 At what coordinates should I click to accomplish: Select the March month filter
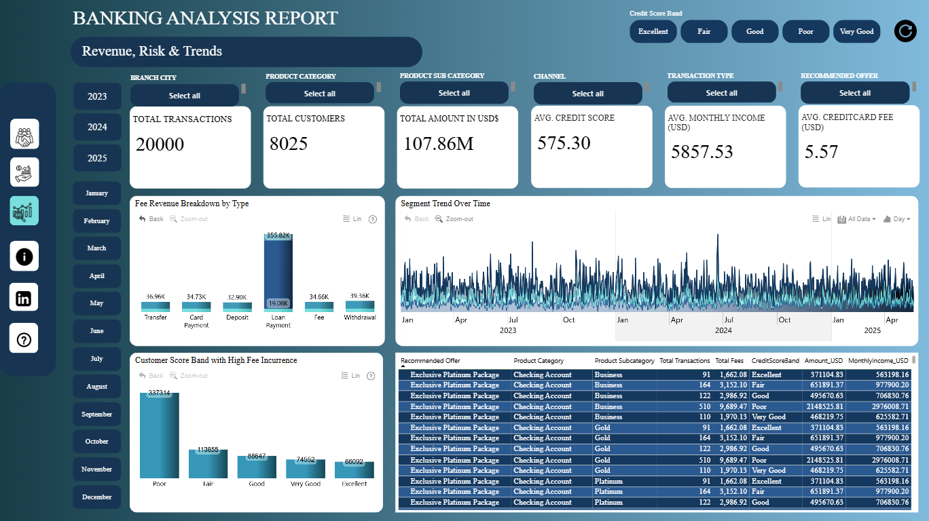[x=97, y=248]
